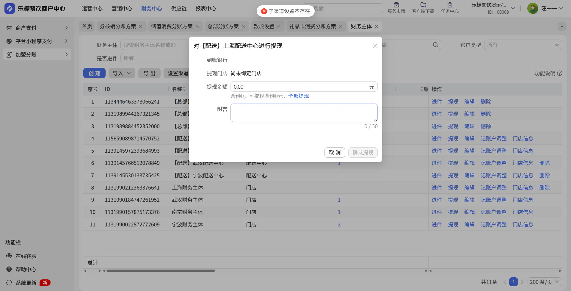
Task: Click the 功能说明 help icon
Action: pyautogui.click(x=560, y=73)
